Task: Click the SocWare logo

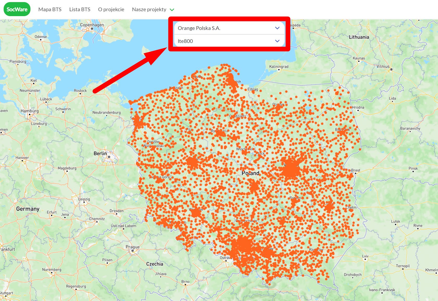Action: tap(17, 9)
